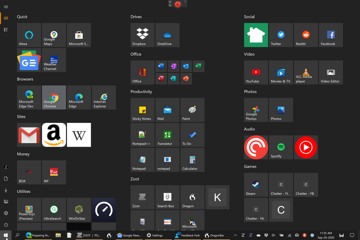The height and width of the screenshot is (240, 360).
Task: Open the Calculator tile
Action: point(192,160)
